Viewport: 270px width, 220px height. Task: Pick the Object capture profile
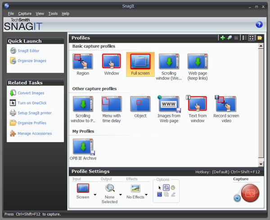tap(140, 107)
